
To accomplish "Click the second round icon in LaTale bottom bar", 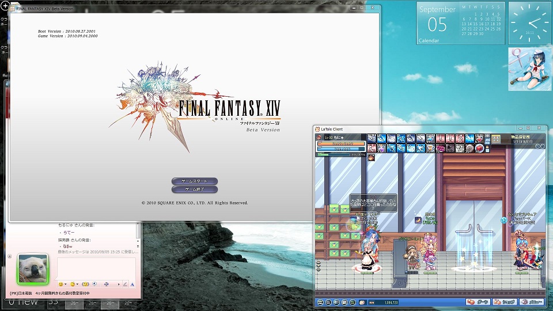I will (x=328, y=302).
